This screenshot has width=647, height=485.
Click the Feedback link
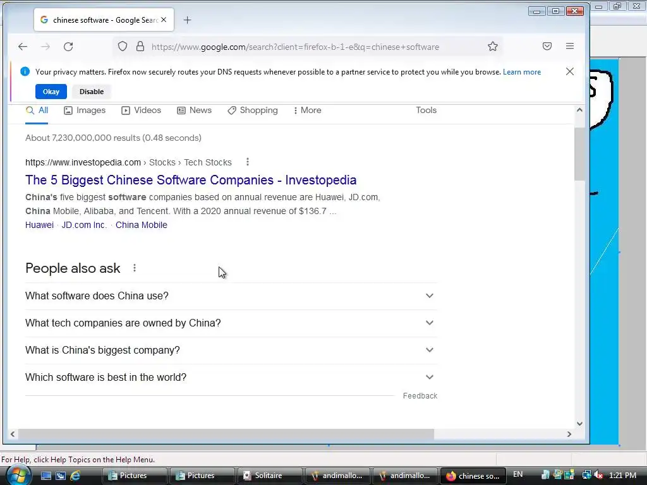point(420,396)
